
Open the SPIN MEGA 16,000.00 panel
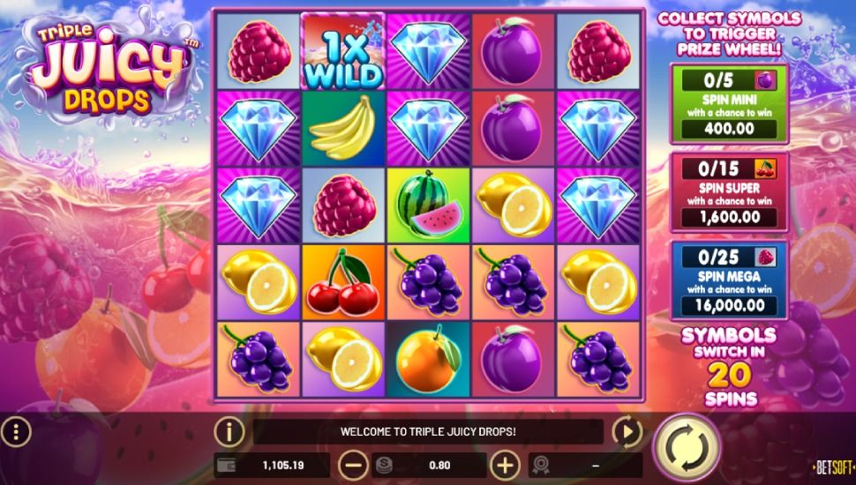pyautogui.click(x=729, y=280)
